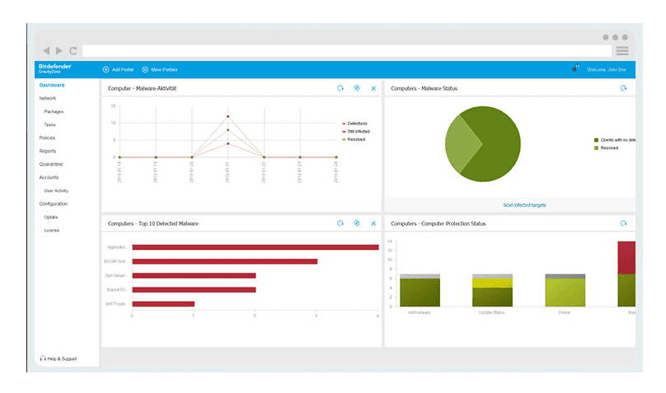The width and height of the screenshot is (666, 393).
Task: Remove the Top 10 Detected Malware portlet
Action: pos(373,223)
